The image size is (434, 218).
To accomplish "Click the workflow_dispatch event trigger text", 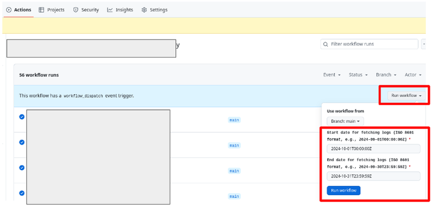I will [x=76, y=96].
